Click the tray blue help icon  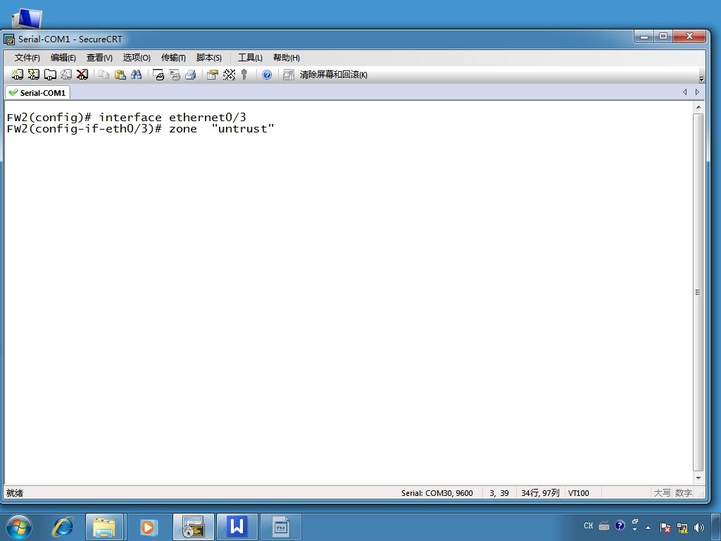620,526
